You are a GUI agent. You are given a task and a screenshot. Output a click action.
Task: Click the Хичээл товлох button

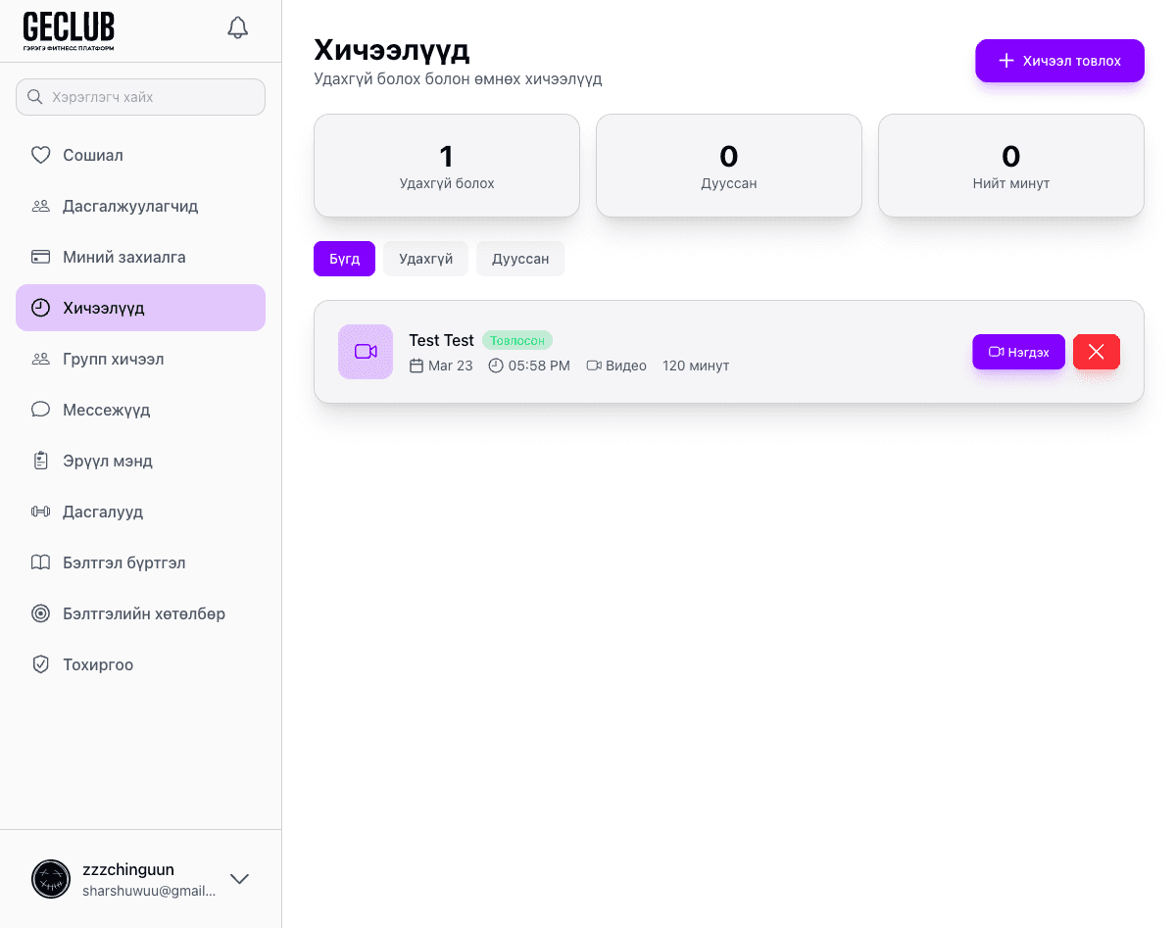pos(1058,61)
